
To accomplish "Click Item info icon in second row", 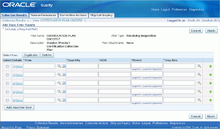I will coord(64,75).
